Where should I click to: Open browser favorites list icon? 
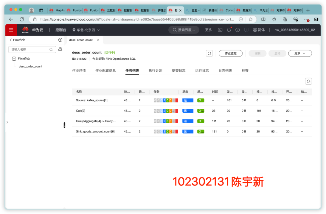pyautogui.click(x=274, y=19)
